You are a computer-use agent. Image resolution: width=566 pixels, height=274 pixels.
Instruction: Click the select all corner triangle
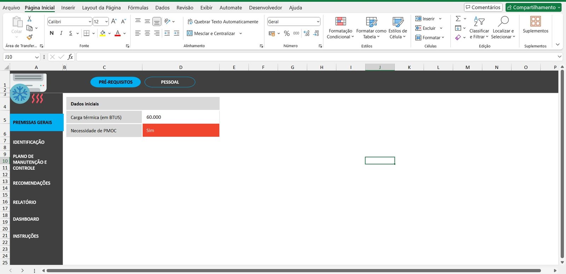(6, 67)
